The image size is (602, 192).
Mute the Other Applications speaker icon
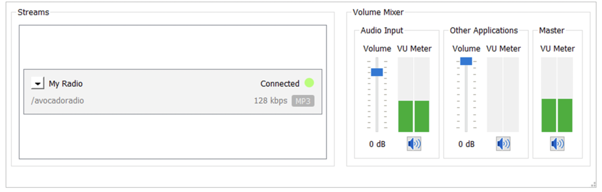[503, 144]
